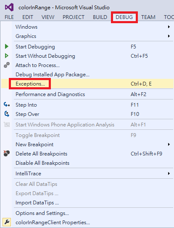Click the Step Over arrow icon
The width and height of the screenshot is (174, 228).
(x=7, y=114)
